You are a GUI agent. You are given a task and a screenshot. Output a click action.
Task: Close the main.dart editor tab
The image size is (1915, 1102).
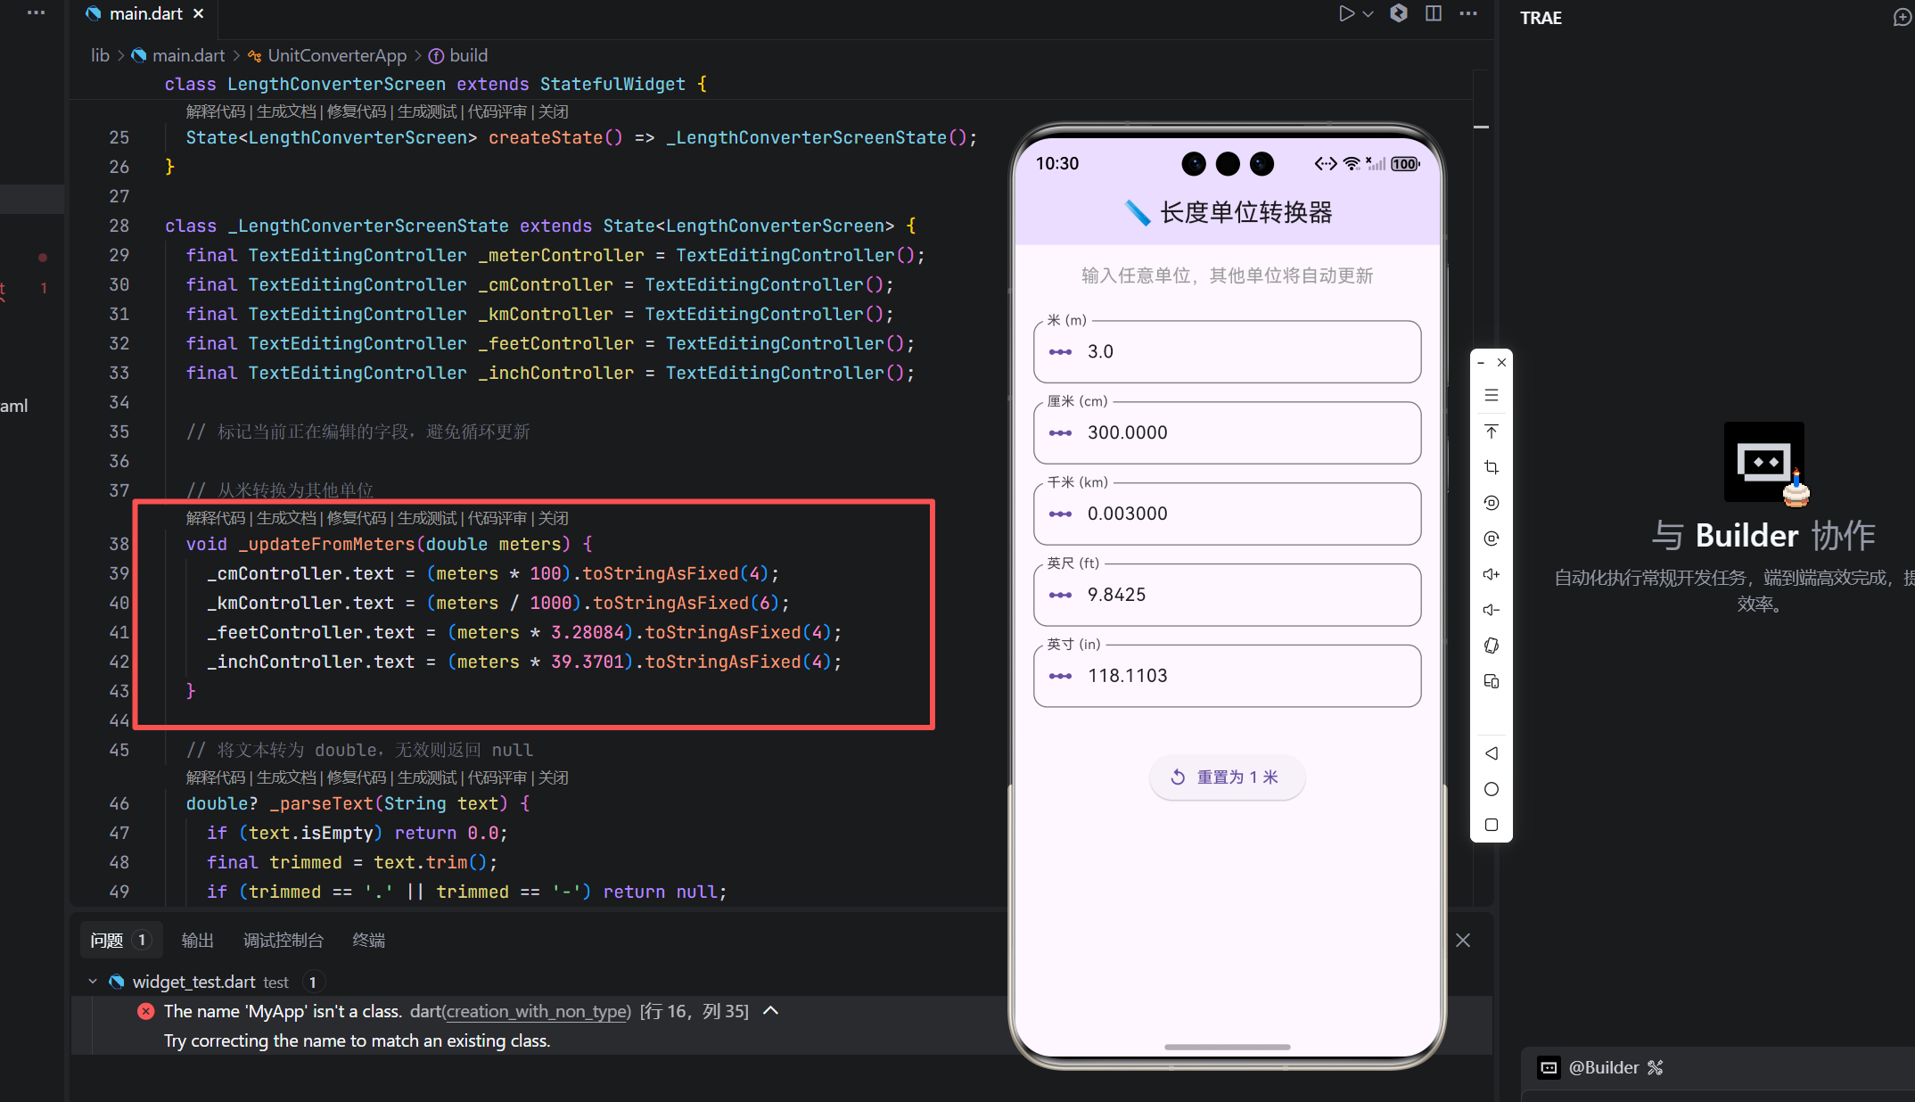[x=199, y=13]
